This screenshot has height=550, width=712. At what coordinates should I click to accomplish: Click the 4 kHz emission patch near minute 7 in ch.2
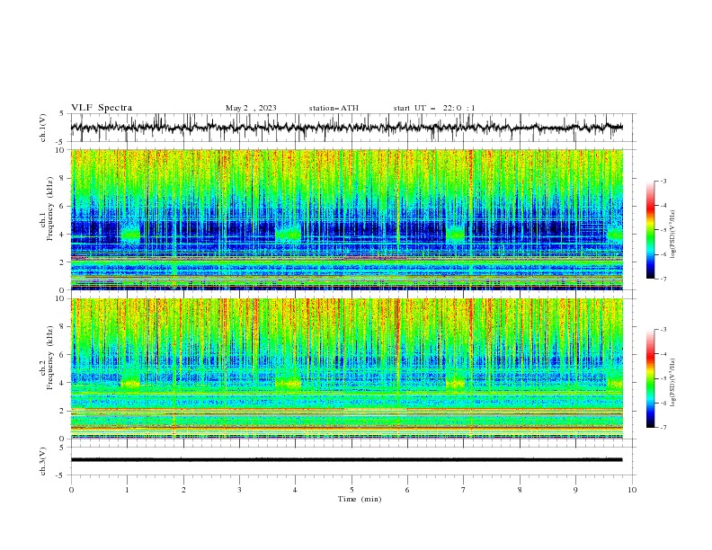[456, 384]
